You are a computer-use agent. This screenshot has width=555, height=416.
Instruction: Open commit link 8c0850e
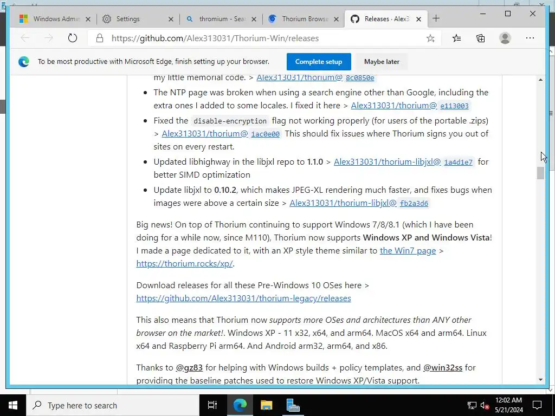click(x=360, y=77)
